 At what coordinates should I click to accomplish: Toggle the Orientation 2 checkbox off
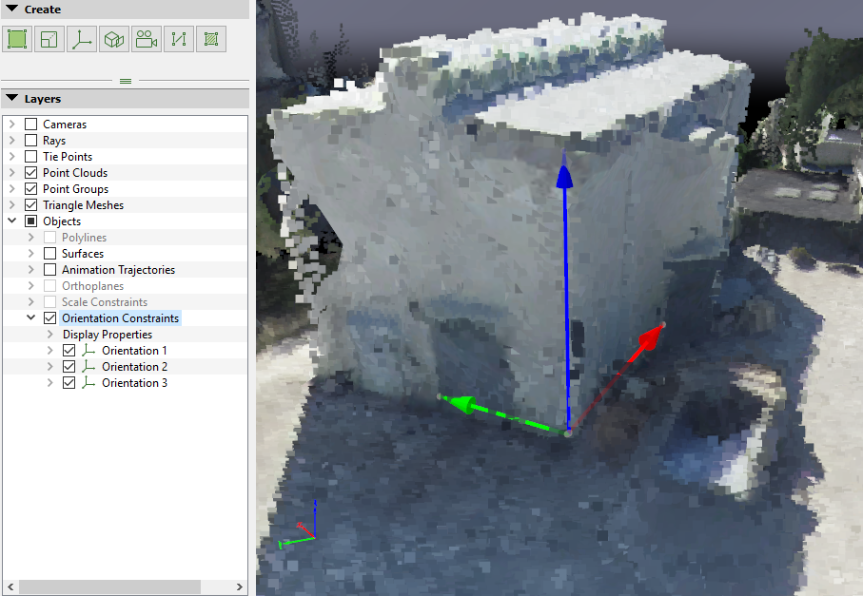[69, 367]
